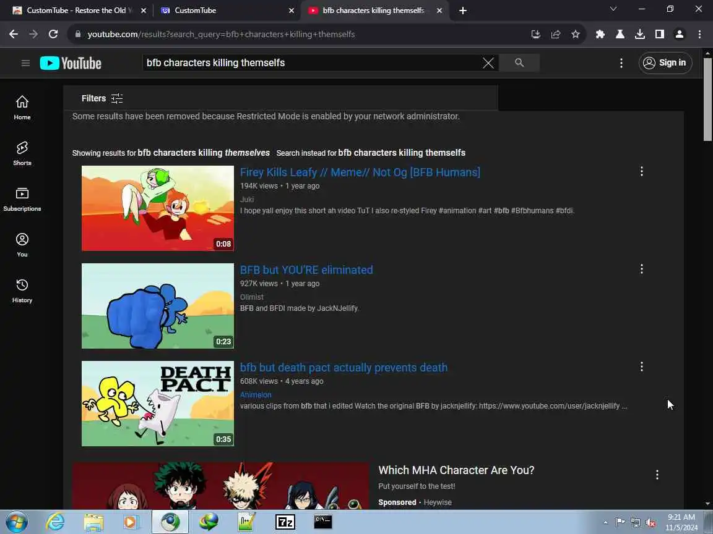The image size is (713, 534).
Task: Open Windows Start button
Action: point(17,522)
